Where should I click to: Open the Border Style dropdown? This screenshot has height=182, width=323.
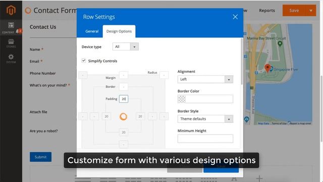click(x=205, y=119)
